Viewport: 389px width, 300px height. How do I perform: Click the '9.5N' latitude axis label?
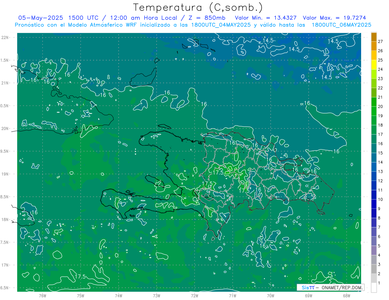(5, 151)
